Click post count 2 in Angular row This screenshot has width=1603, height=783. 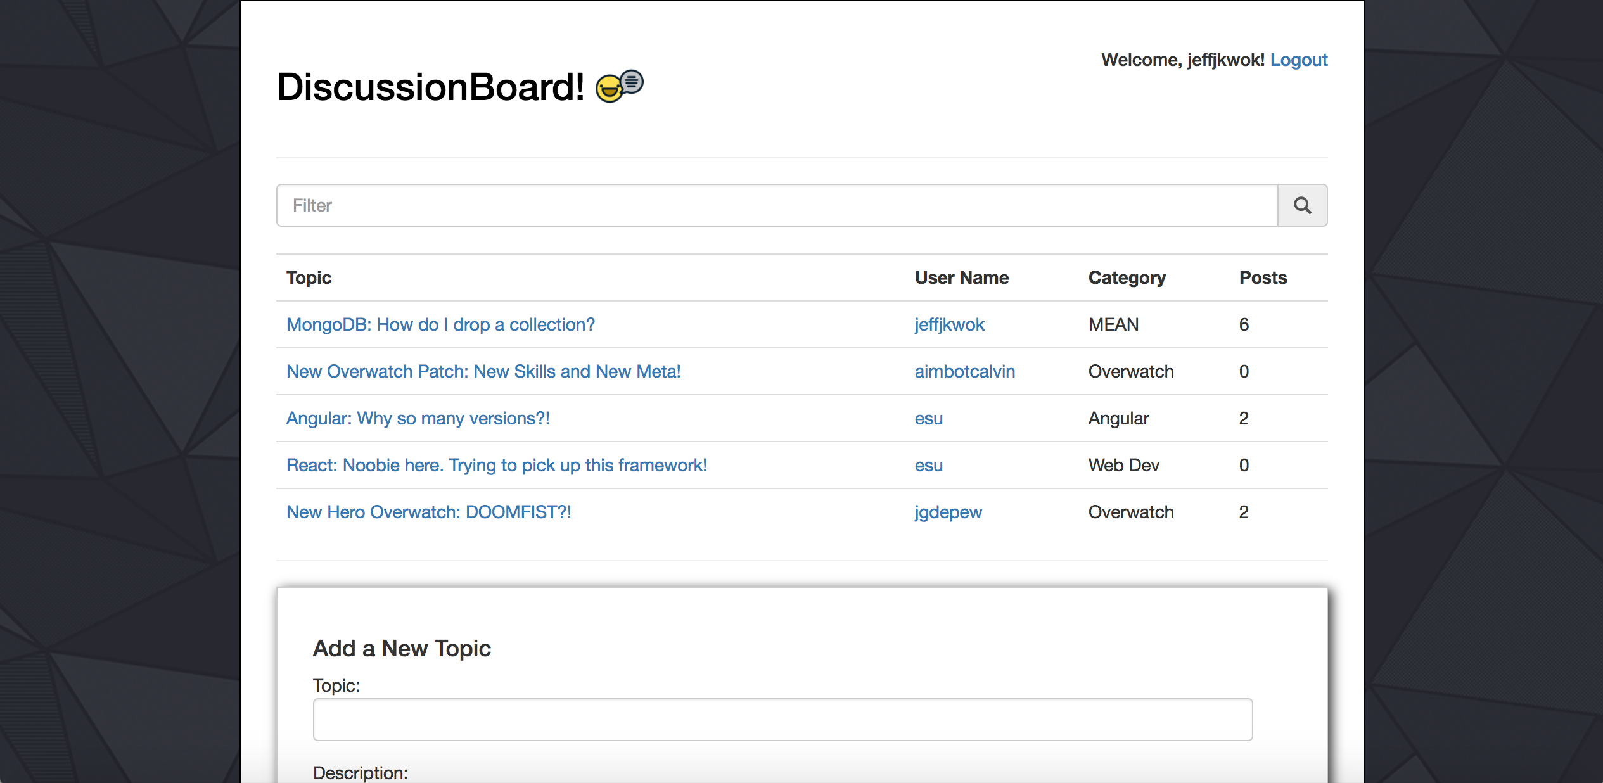pos(1244,418)
